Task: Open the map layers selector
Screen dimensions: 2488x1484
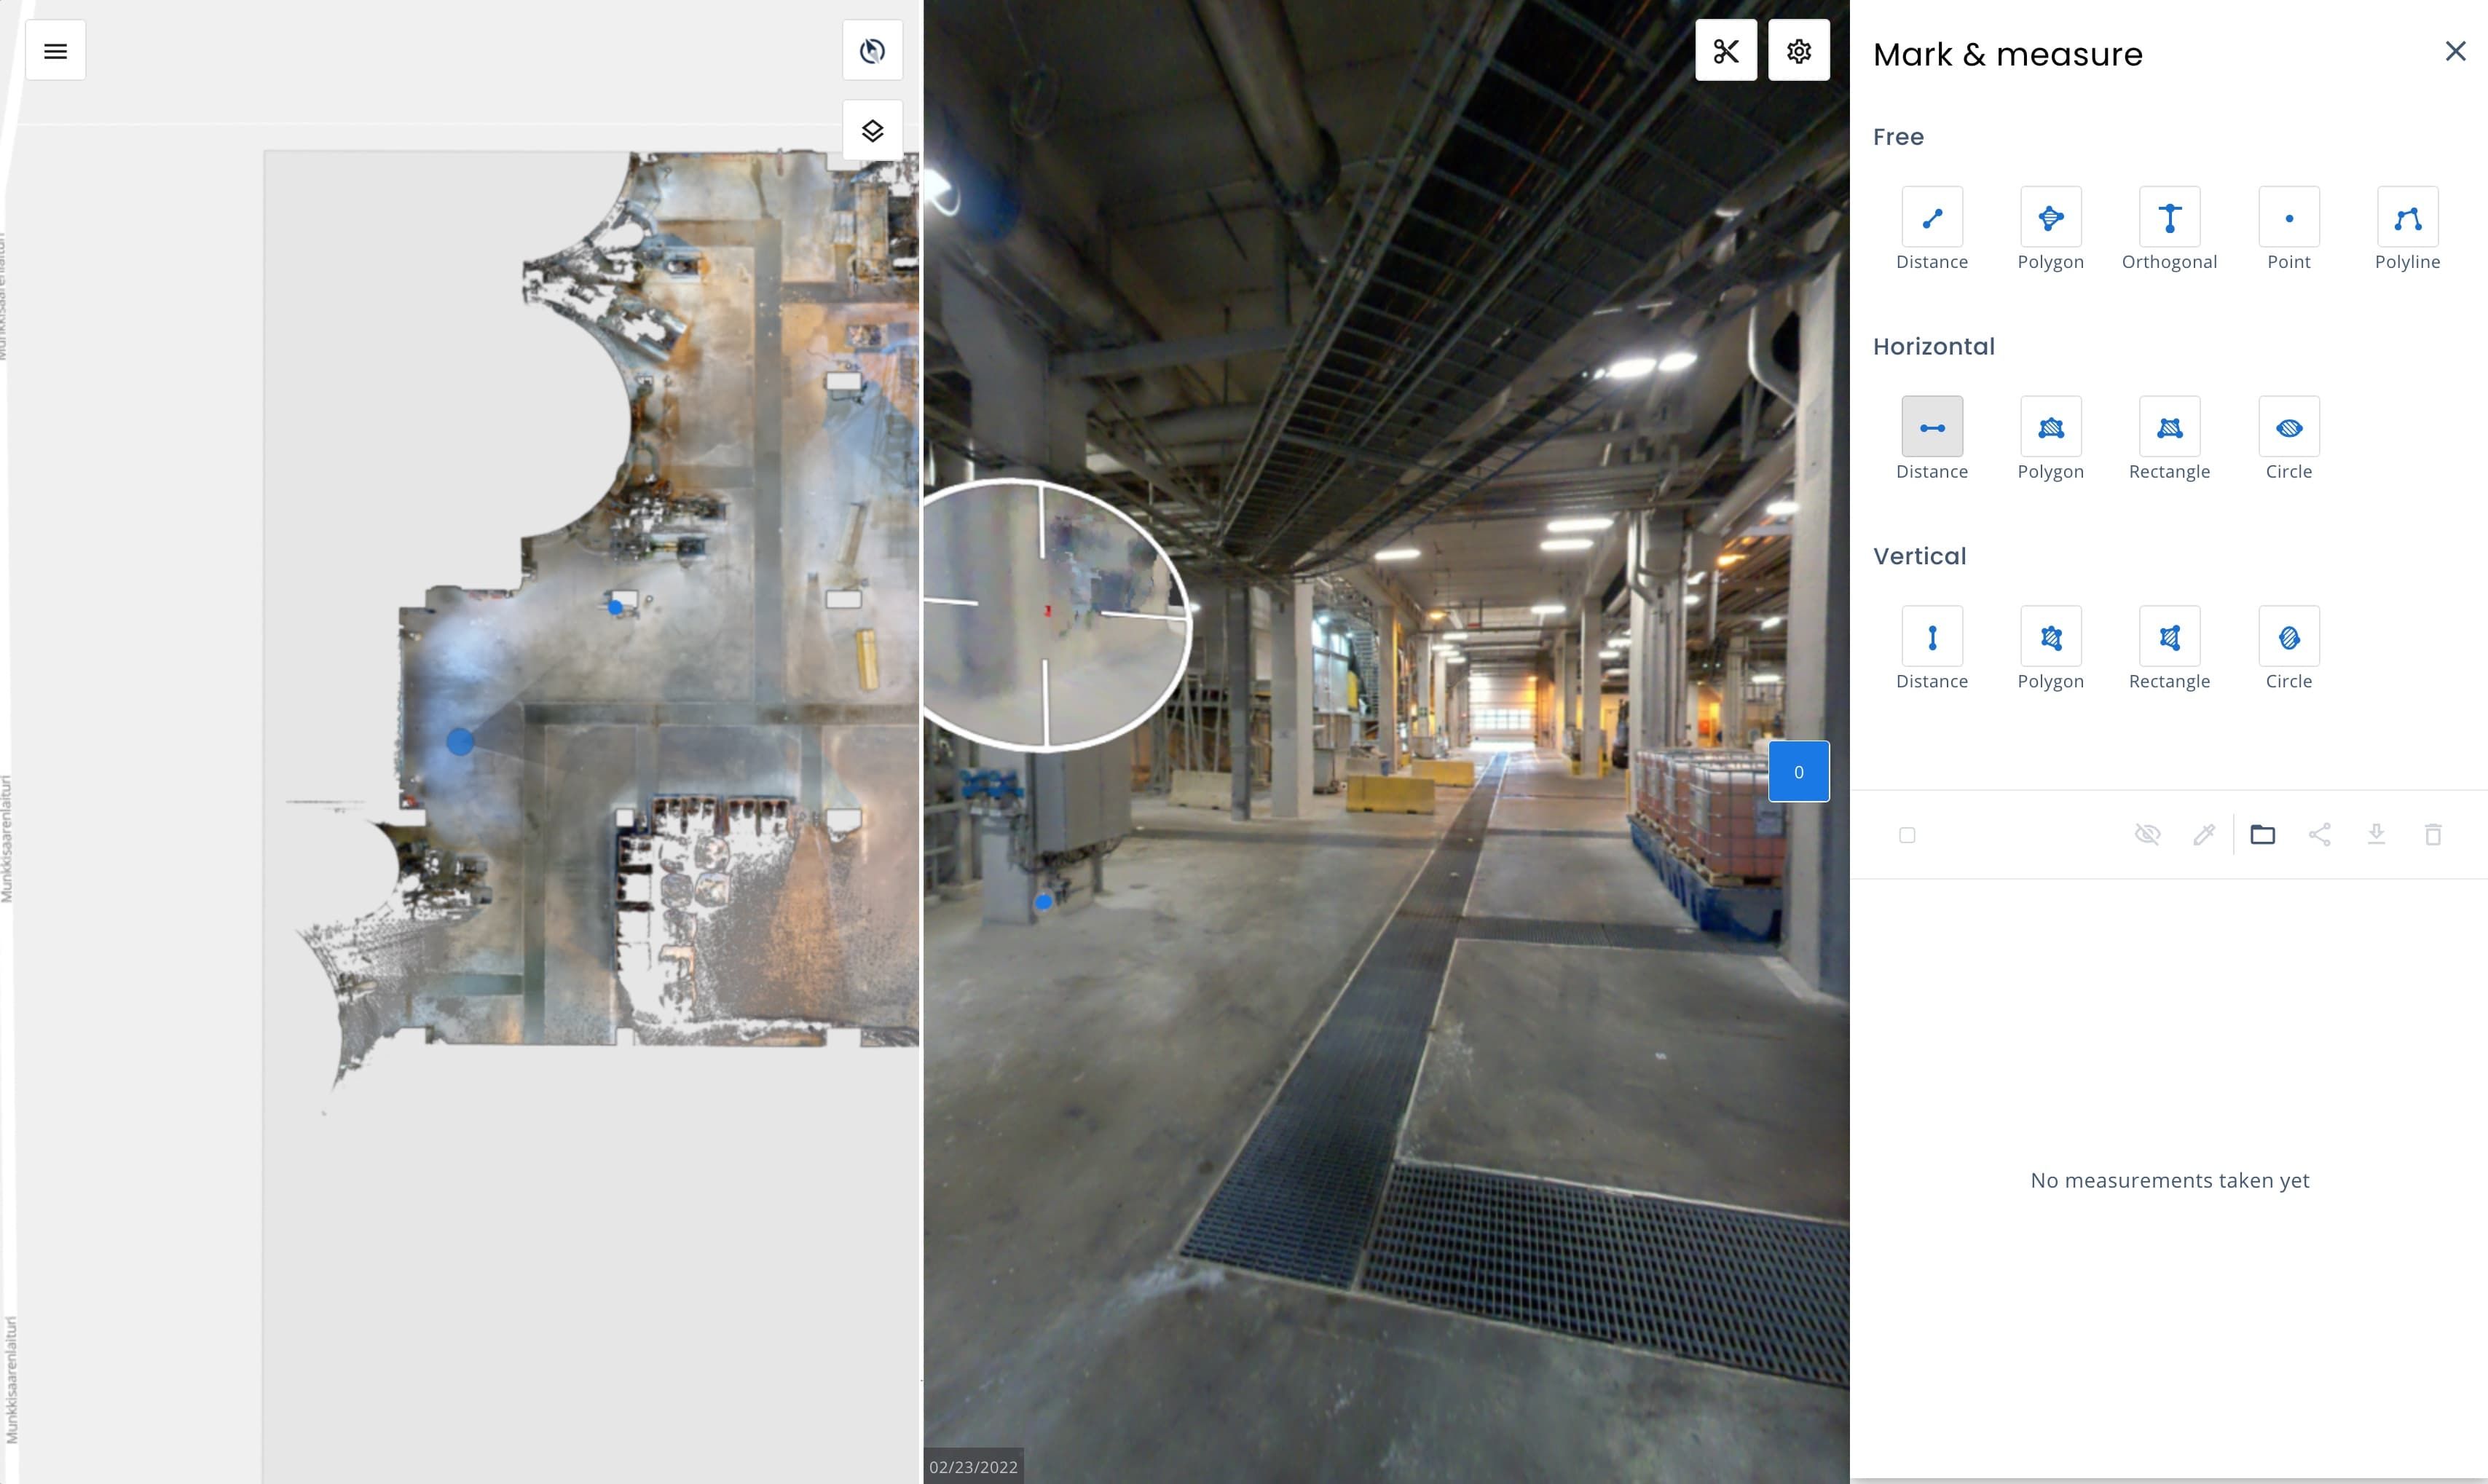Action: tap(872, 131)
